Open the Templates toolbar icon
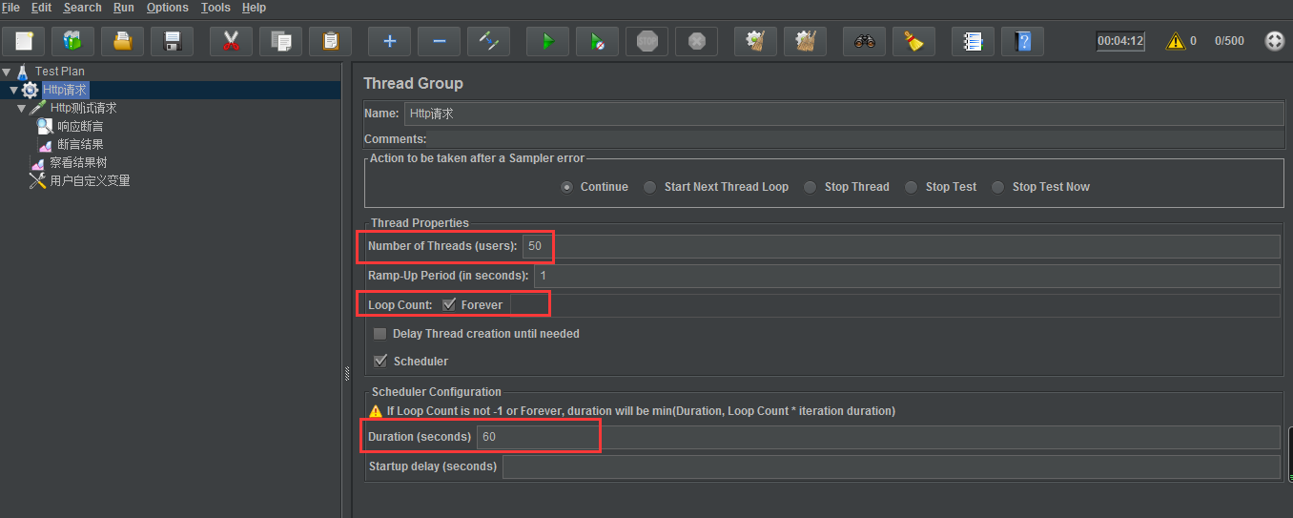 point(72,41)
